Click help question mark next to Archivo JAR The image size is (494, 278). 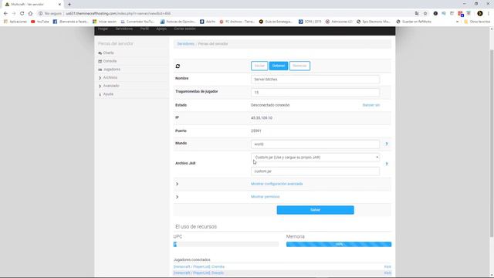tap(387, 164)
